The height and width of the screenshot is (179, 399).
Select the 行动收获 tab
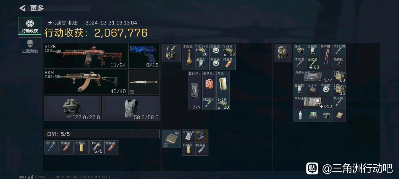tap(30, 26)
